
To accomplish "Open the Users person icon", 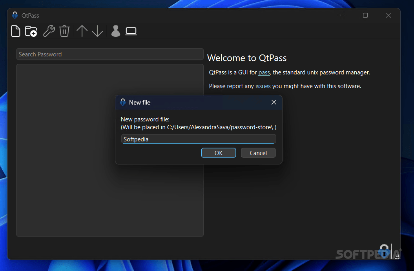I will click(116, 31).
